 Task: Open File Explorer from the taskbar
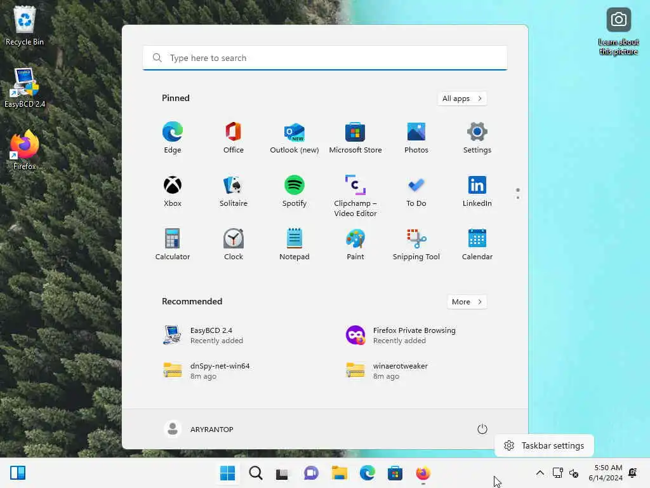pyautogui.click(x=339, y=473)
